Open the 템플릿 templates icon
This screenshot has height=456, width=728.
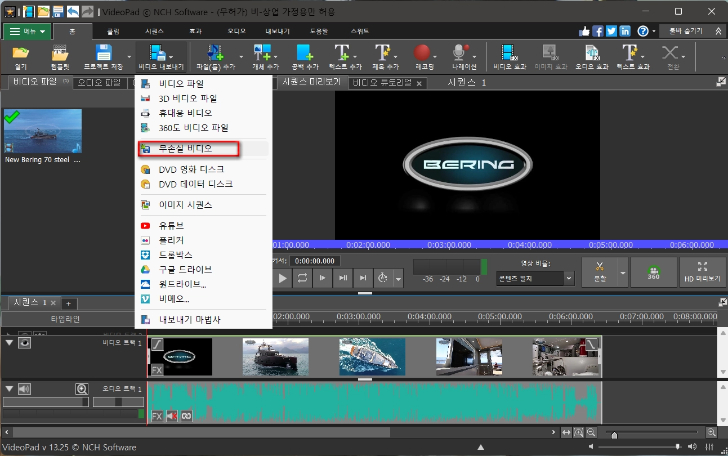60,57
